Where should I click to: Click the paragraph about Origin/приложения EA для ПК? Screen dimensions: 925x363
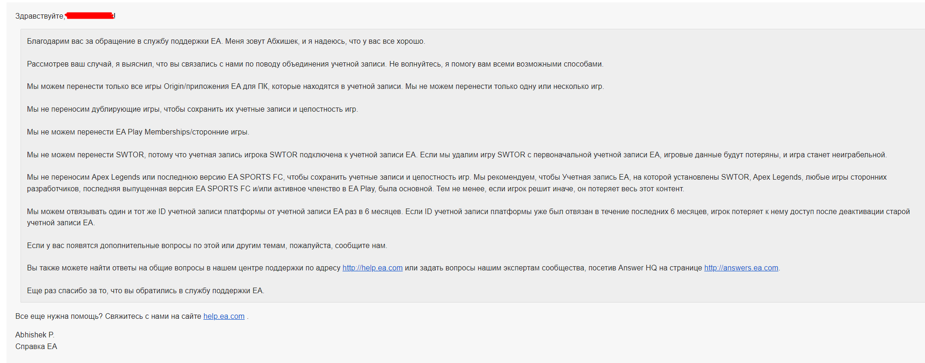tap(315, 87)
